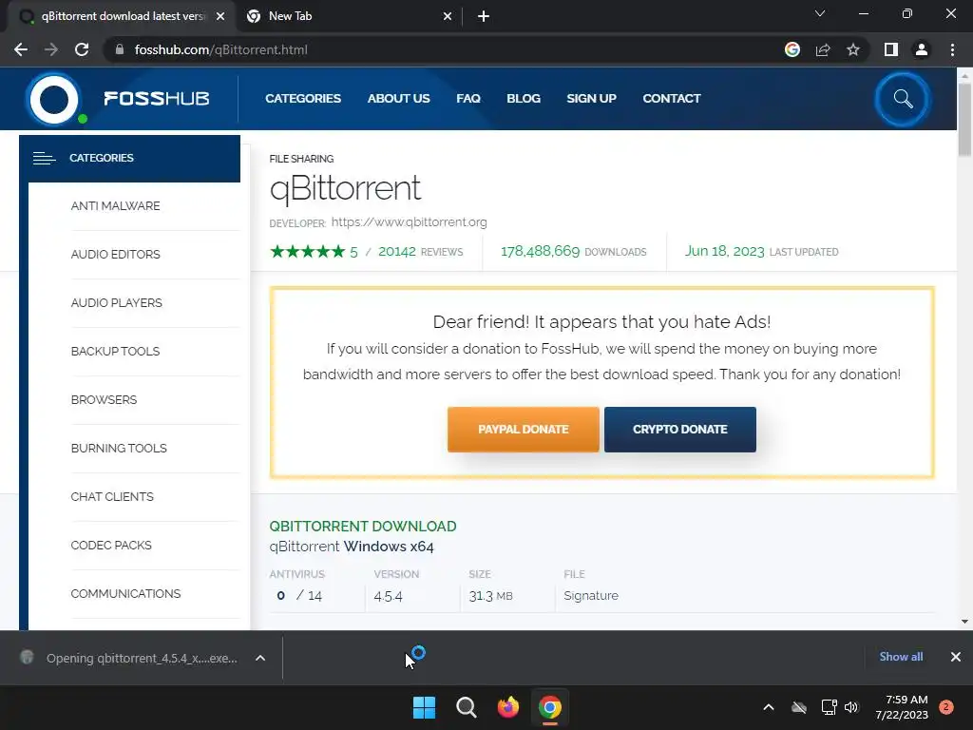Open the network tray icon

[829, 707]
